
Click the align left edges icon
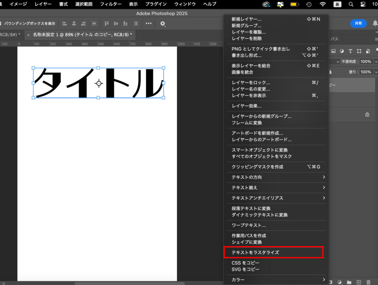(65, 23)
